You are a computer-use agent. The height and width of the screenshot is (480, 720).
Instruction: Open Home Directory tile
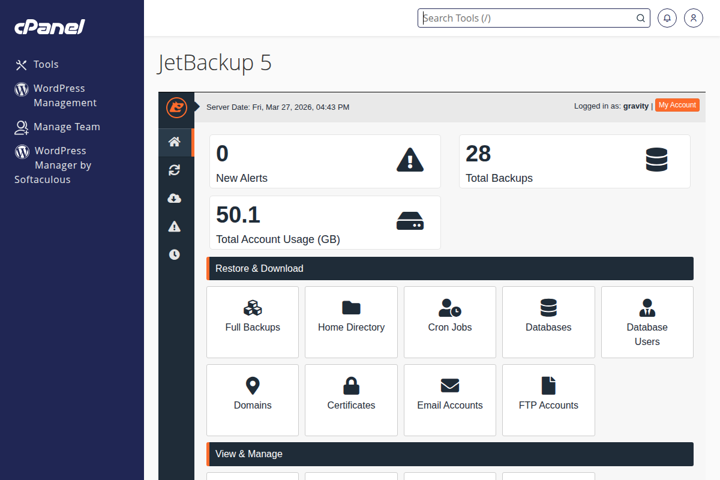coord(351,322)
